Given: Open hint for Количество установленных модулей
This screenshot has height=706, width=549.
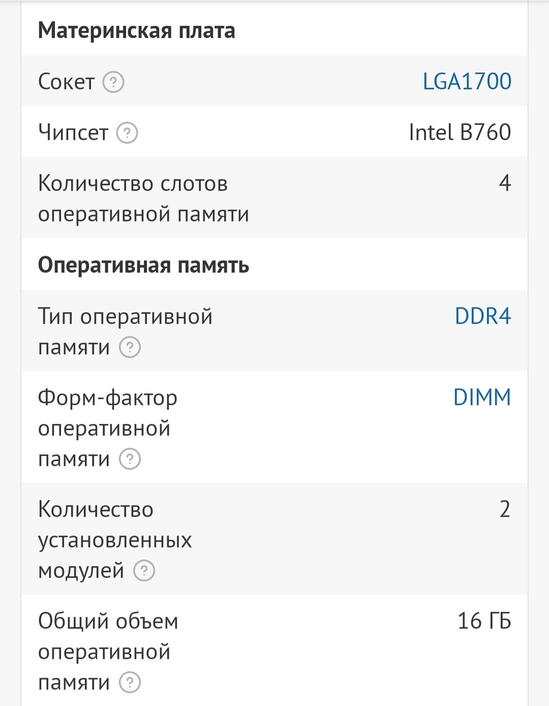Looking at the screenshot, I should pos(144,571).
